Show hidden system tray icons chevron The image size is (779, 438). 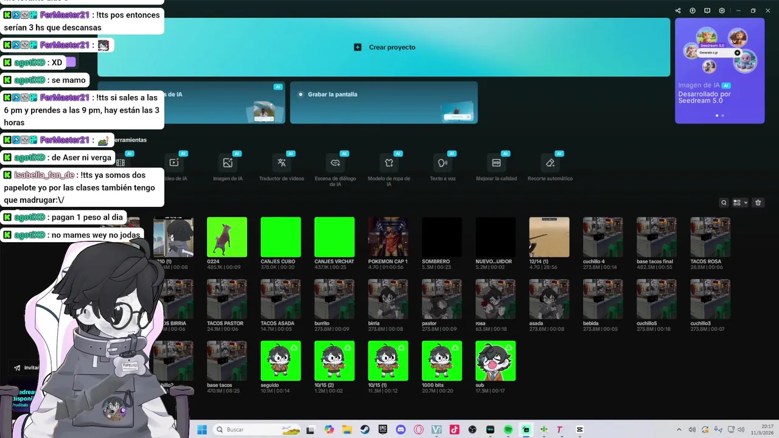point(679,429)
